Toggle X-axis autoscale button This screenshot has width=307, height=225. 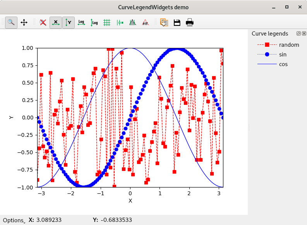[x=56, y=22]
